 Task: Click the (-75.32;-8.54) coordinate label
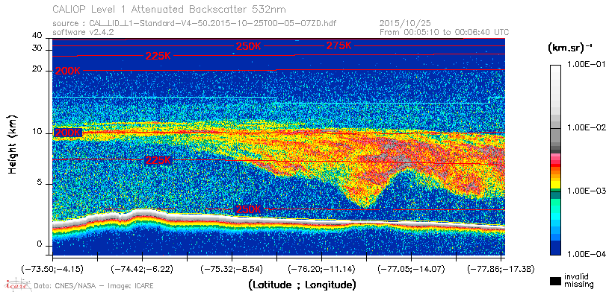[x=232, y=268]
